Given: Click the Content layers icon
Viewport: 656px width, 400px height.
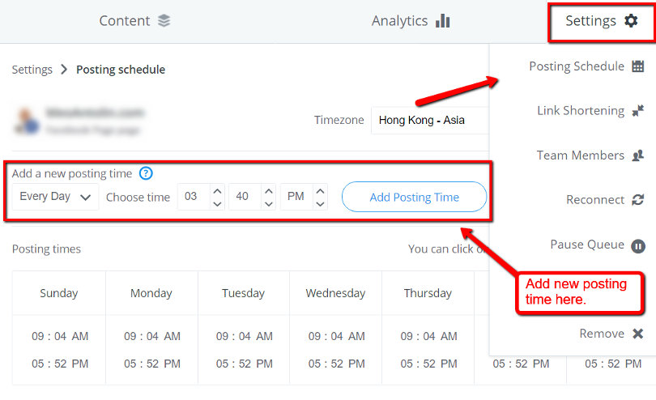Looking at the screenshot, I should 164,20.
